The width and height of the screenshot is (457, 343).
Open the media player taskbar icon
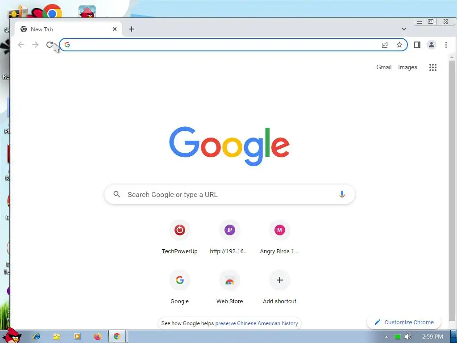(x=77, y=337)
